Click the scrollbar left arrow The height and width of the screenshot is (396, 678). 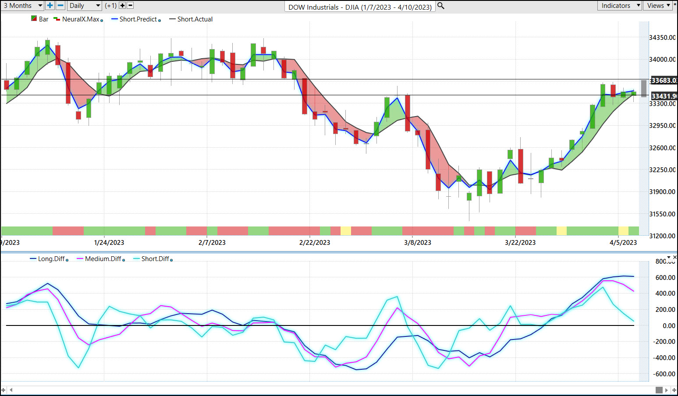click(x=11, y=390)
